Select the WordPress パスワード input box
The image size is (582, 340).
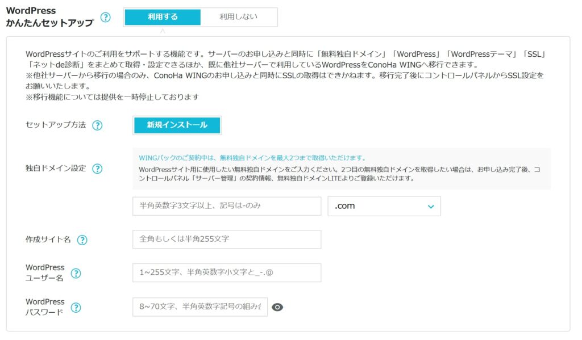[x=200, y=307]
